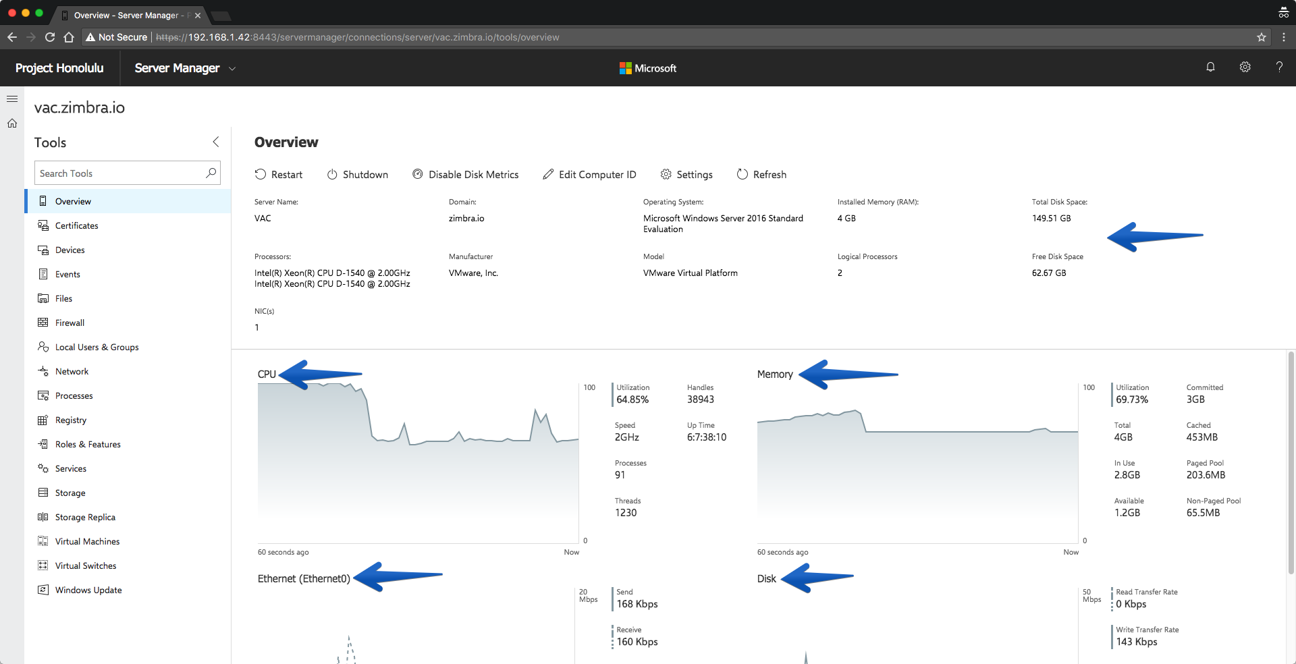Open the Events tool icon
1296x664 pixels.
pos(43,274)
